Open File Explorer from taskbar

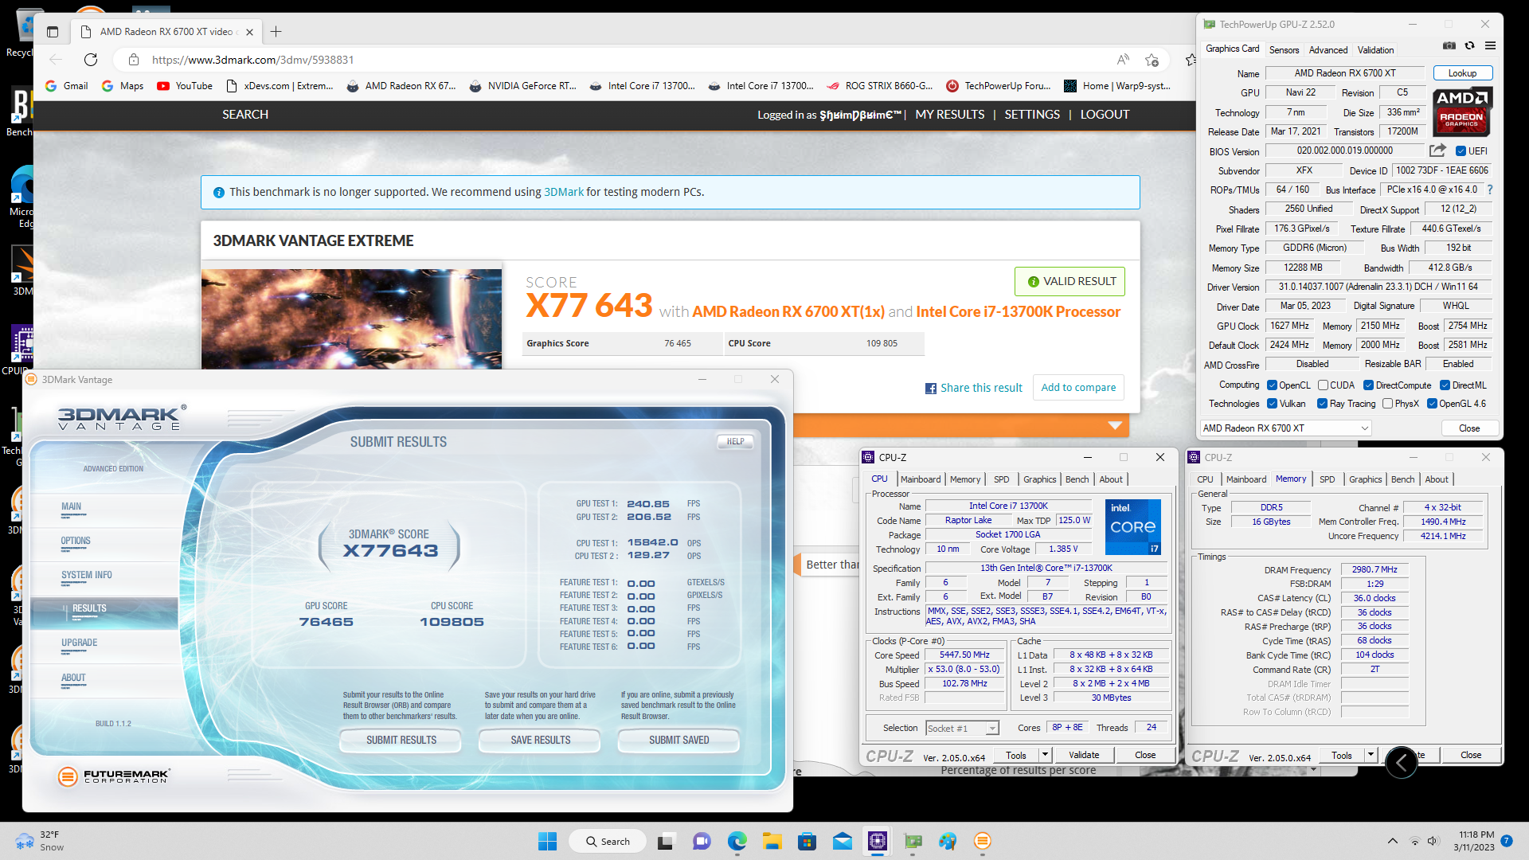pyautogui.click(x=772, y=841)
